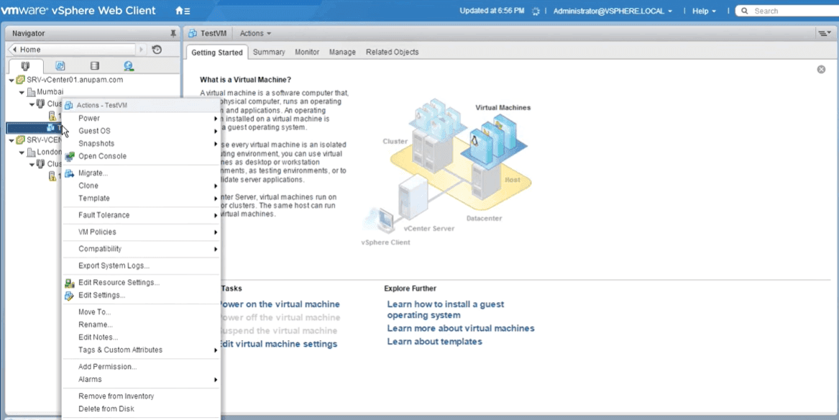
Task: Collapse the SRV-vCenter01.anupam.com tree node
Action: (12, 81)
